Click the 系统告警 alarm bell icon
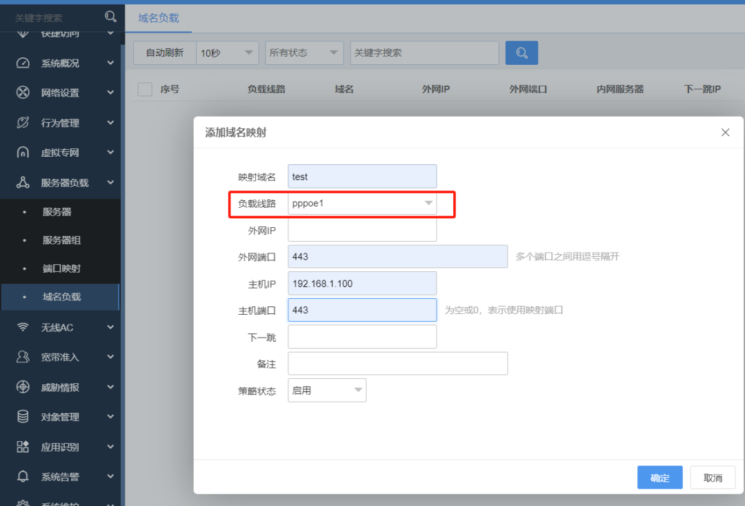The image size is (745, 506). coord(17,476)
